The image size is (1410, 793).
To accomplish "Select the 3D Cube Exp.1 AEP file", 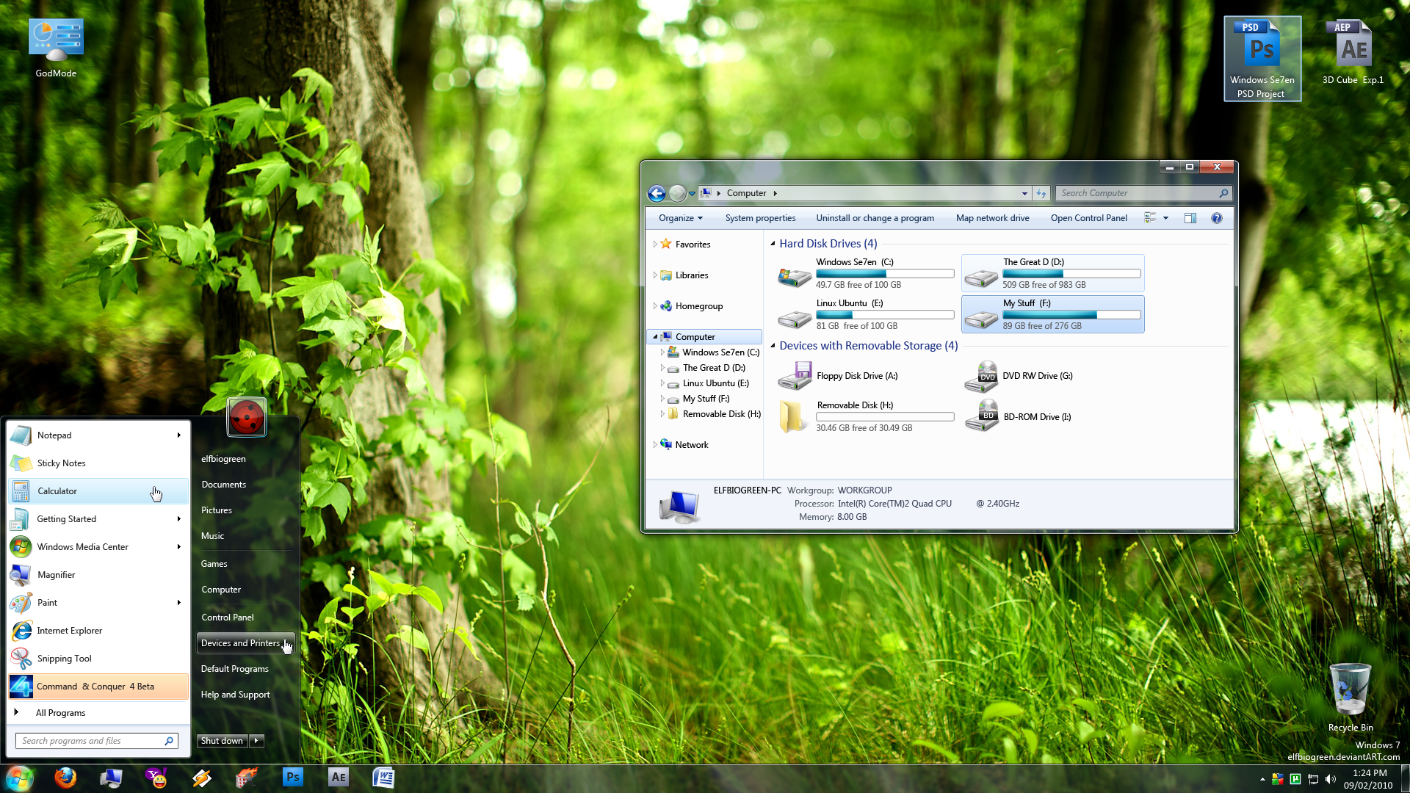I will [1353, 53].
